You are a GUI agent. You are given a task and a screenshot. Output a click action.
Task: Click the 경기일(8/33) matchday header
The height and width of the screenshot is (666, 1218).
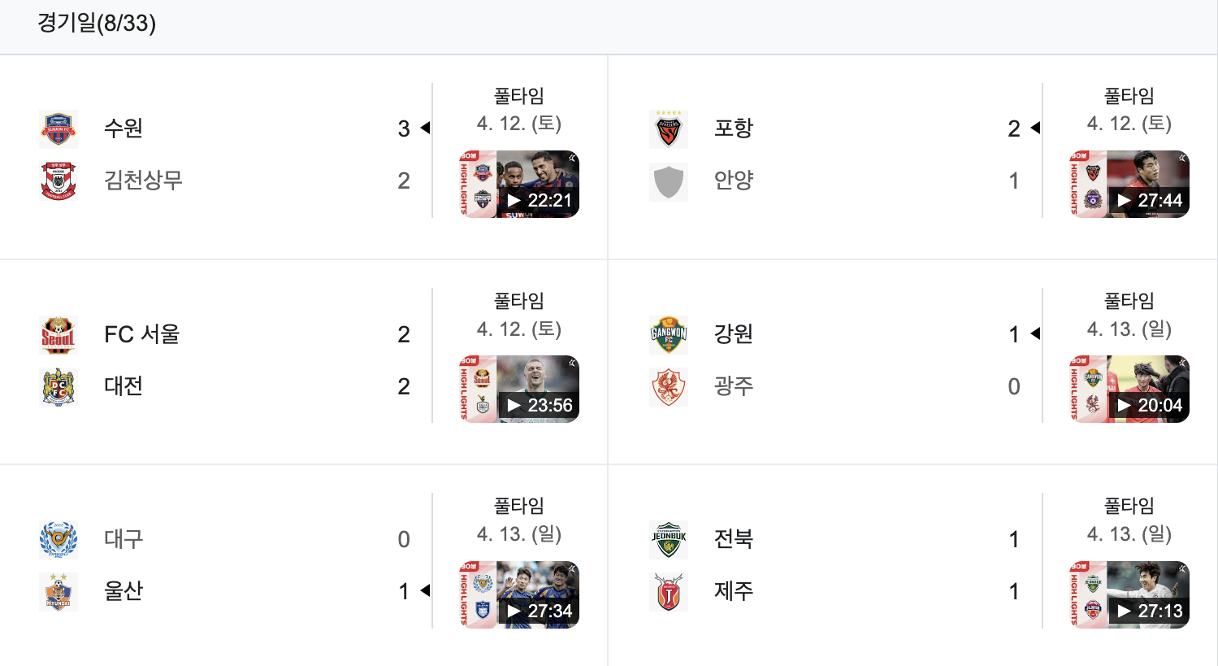click(x=97, y=23)
